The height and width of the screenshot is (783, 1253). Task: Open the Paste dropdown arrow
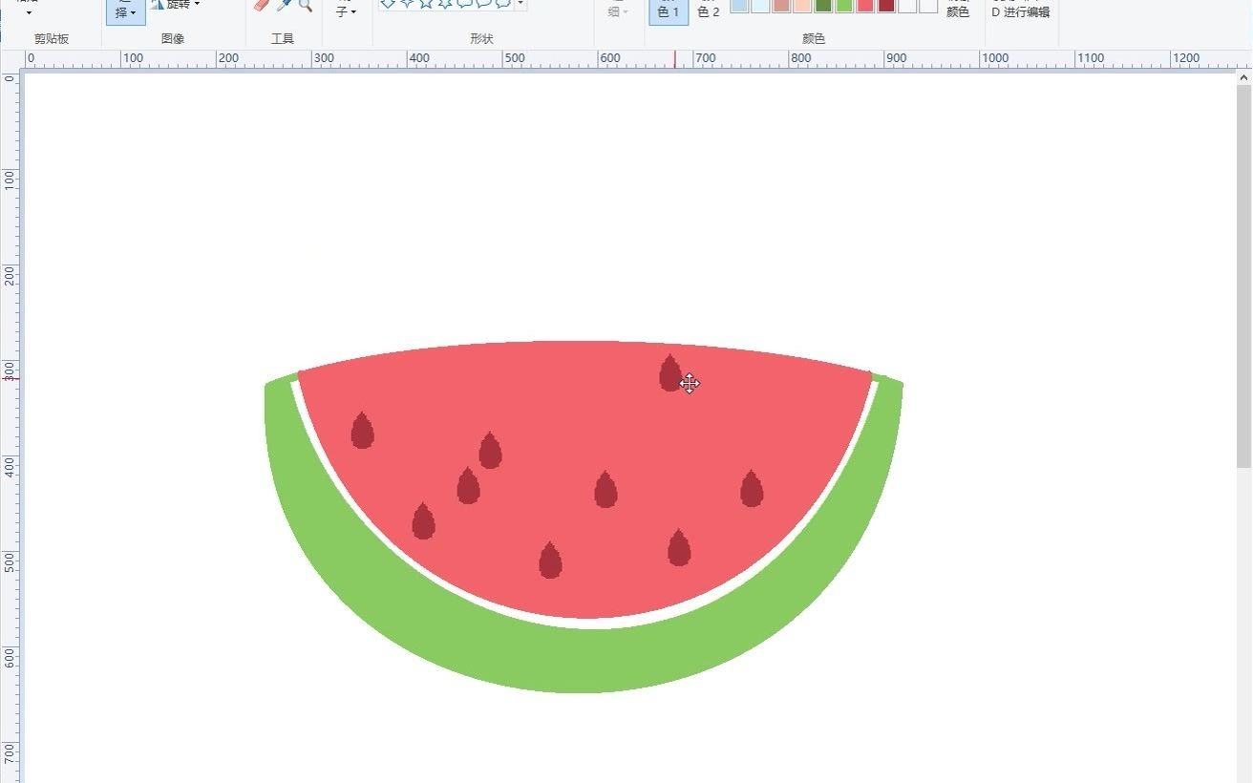tap(29, 11)
